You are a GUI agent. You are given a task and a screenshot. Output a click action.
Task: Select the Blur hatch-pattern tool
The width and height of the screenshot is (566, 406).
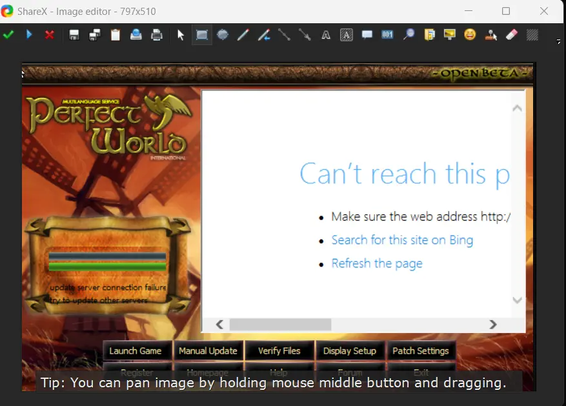coord(532,35)
